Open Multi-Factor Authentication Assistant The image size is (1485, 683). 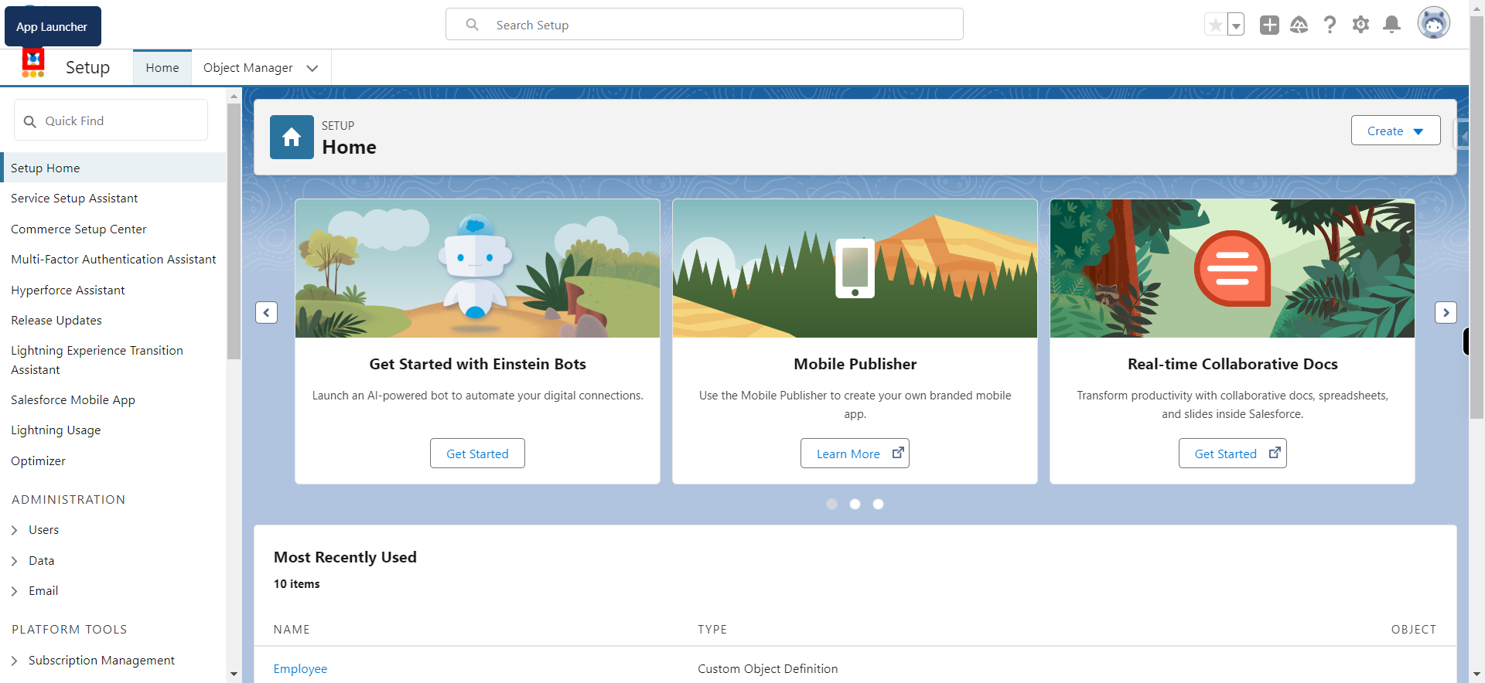click(114, 260)
